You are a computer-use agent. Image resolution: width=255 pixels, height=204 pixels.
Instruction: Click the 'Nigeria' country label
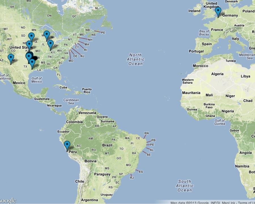[228, 111]
